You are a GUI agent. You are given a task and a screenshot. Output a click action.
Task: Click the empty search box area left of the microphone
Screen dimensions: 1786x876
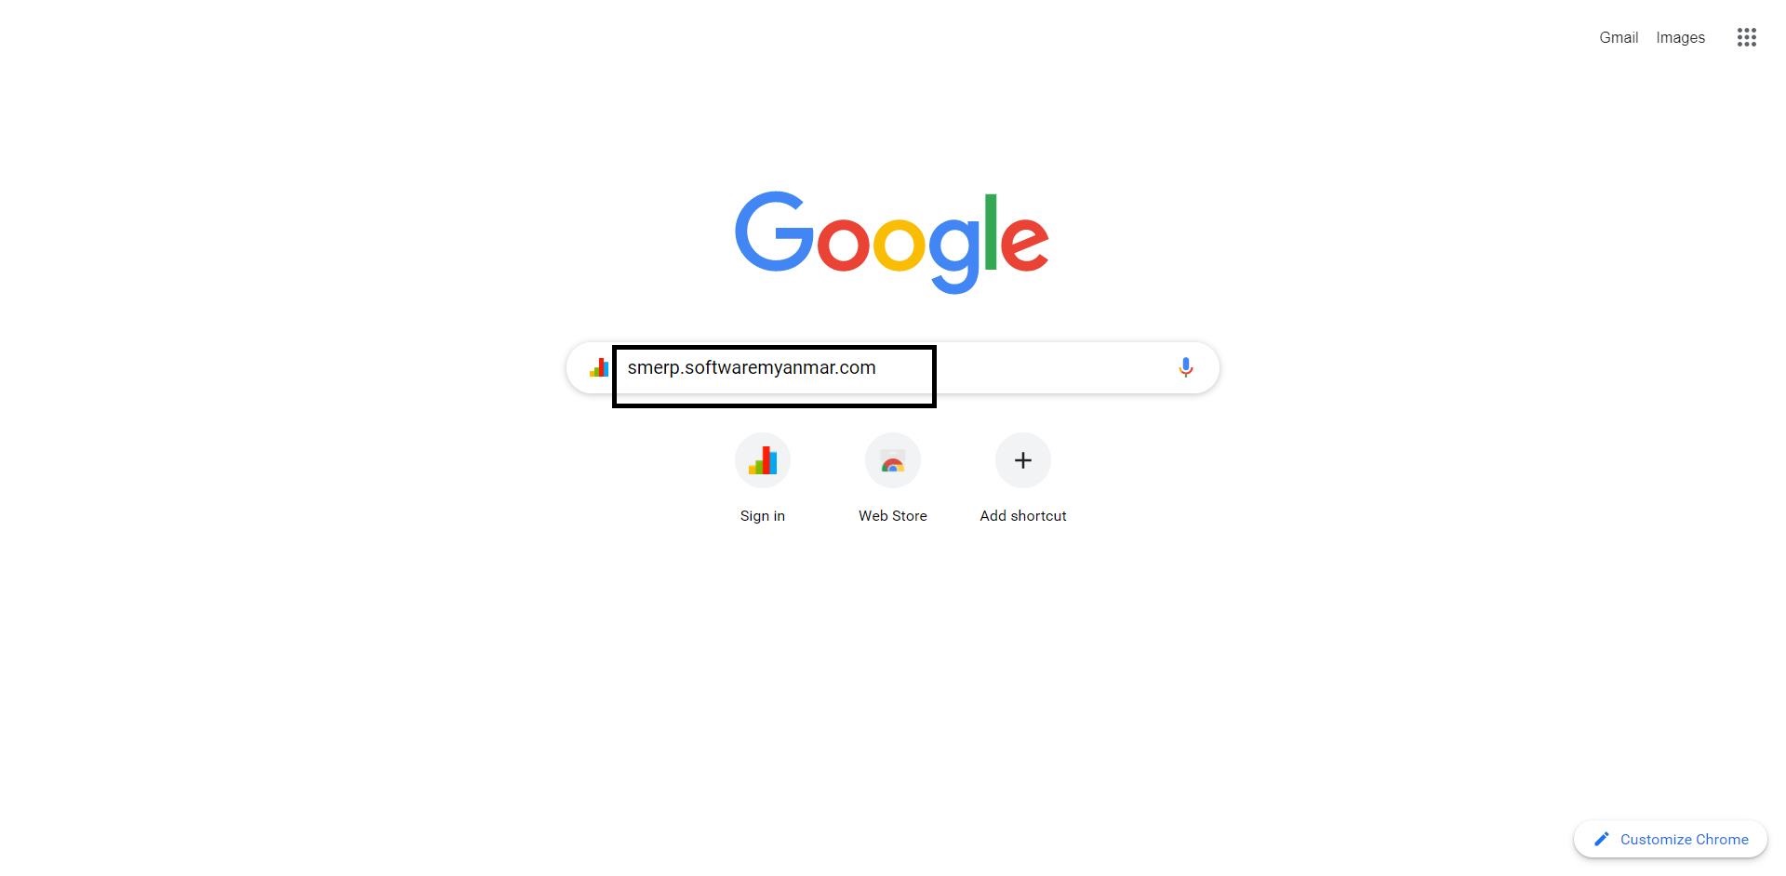pyautogui.click(x=1051, y=367)
